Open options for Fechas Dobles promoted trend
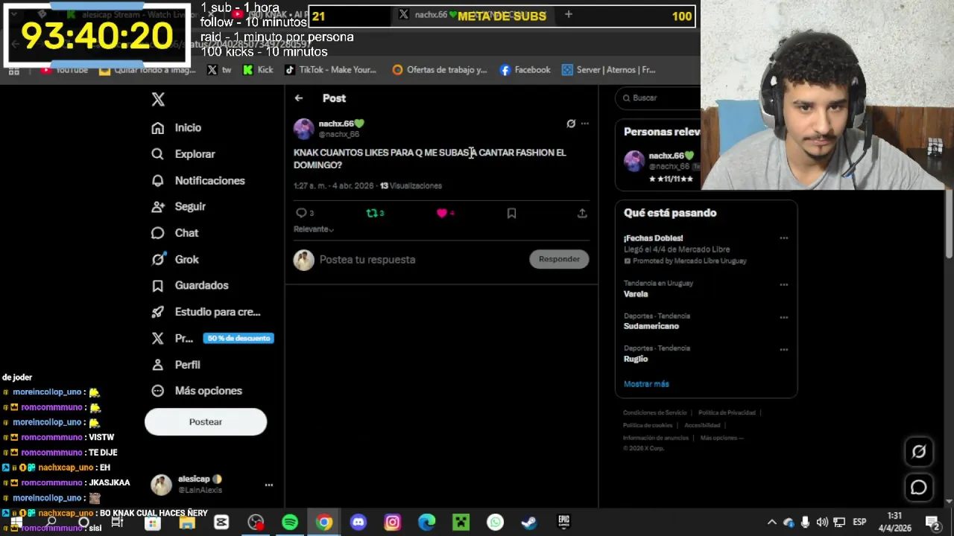This screenshot has width=954, height=536. (x=783, y=238)
